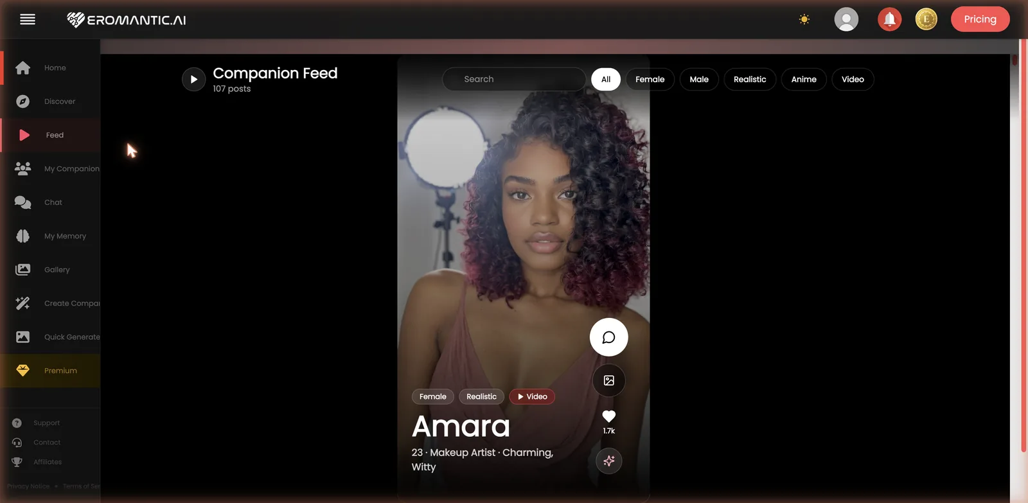Viewport: 1028px width, 503px height.
Task: Click the My Memory brain icon
Action: pos(22,236)
